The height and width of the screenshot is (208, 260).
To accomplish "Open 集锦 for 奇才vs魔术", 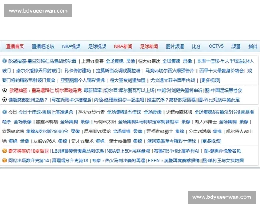I will click(x=100, y=141).
